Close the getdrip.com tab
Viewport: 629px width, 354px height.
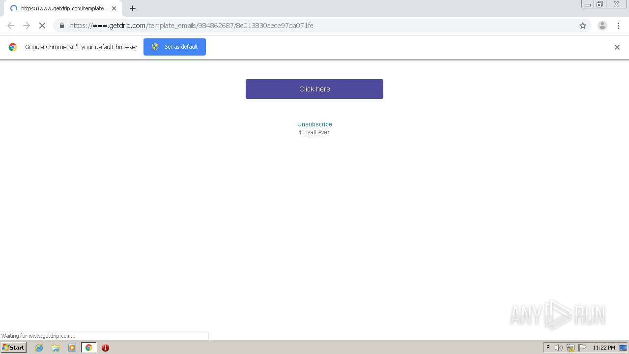(x=114, y=8)
